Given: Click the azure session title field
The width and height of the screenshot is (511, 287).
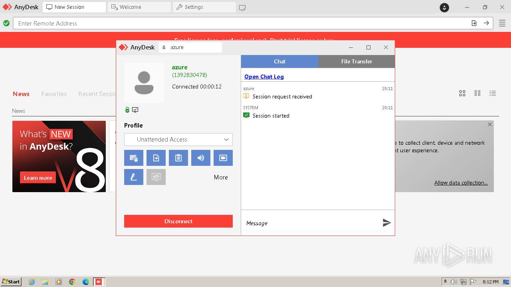Looking at the screenshot, I should pyautogui.click(x=190, y=47).
